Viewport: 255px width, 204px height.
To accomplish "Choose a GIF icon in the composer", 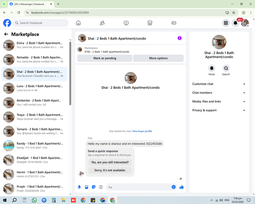I will (101, 187).
